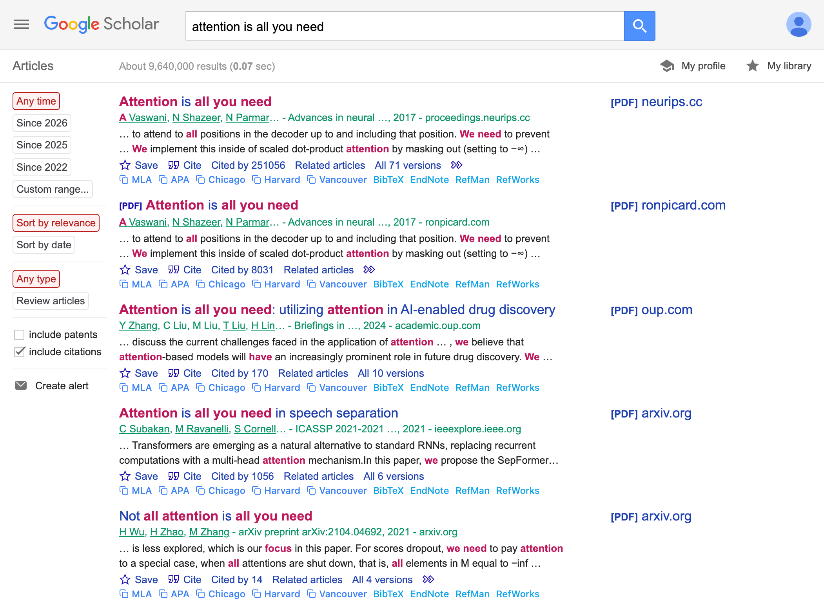The image size is (824, 600).
Task: Expand more options arrows for ronpicard.com result
Action: 369,270
